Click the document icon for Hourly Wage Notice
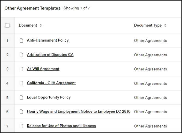This screenshot has width=182, height=133. pos(21,112)
